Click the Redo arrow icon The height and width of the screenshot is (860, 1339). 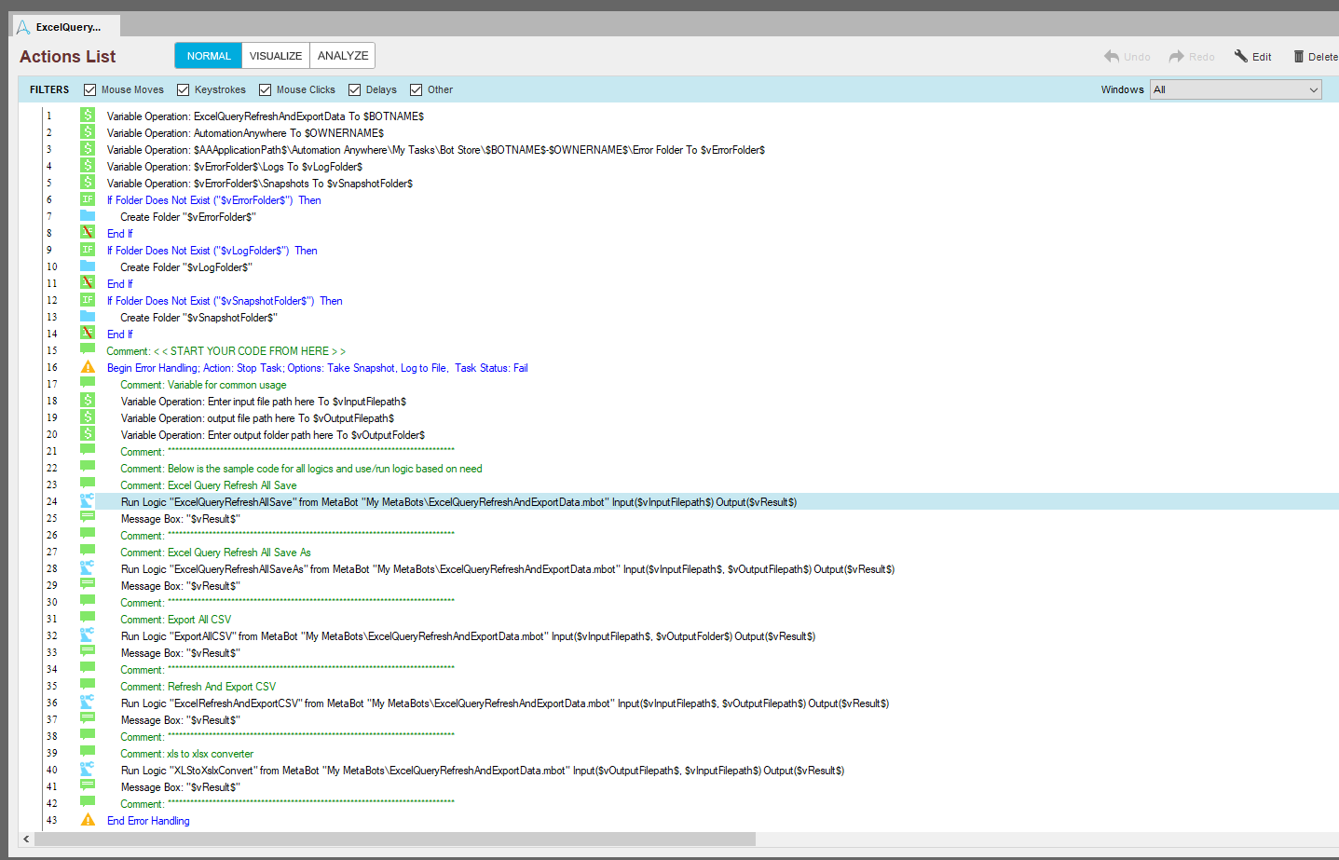coord(1177,57)
